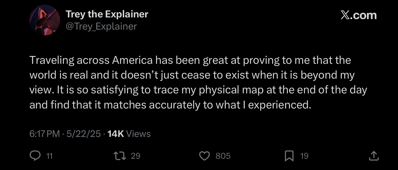The width and height of the screenshot is (398, 170).
Task: Click the 6:17 PM timestamp
Action: click(44, 134)
